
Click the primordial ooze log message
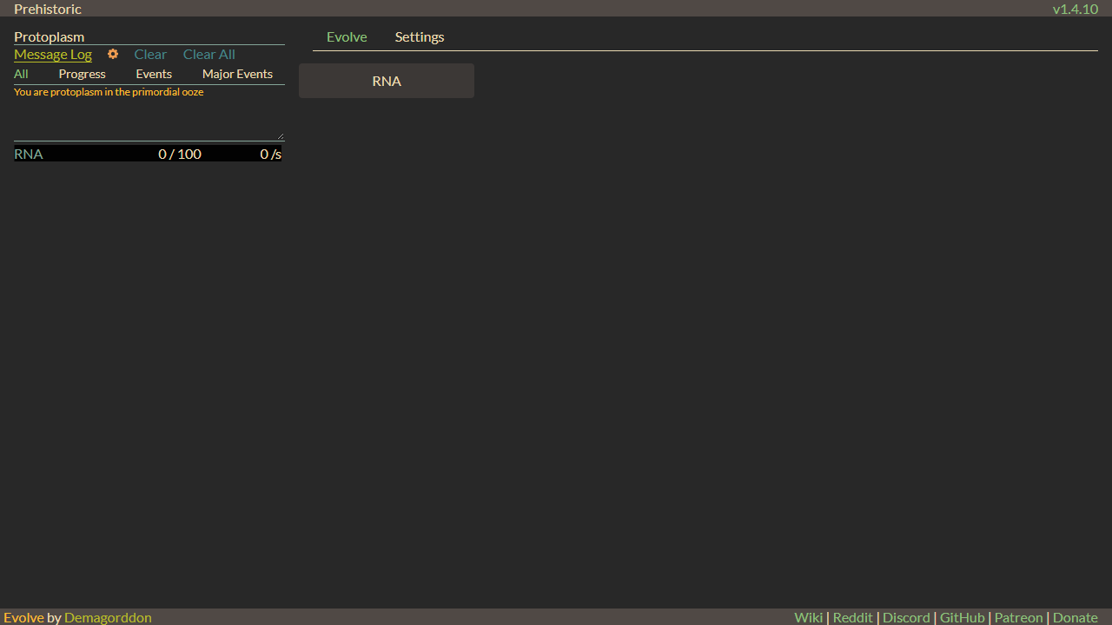coord(109,92)
